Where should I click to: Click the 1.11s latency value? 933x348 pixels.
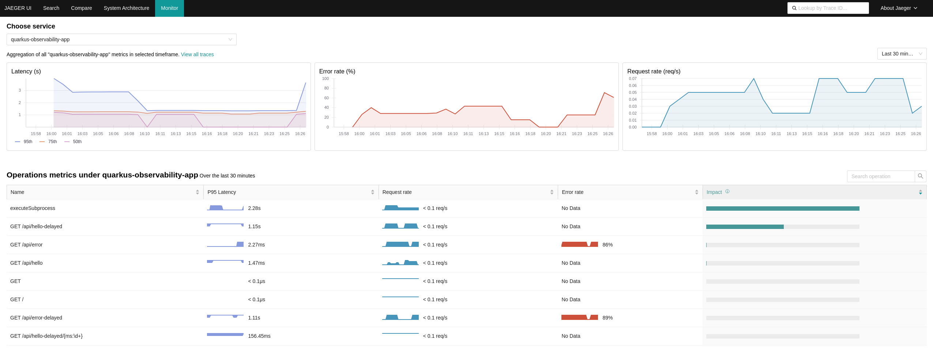pos(254,318)
